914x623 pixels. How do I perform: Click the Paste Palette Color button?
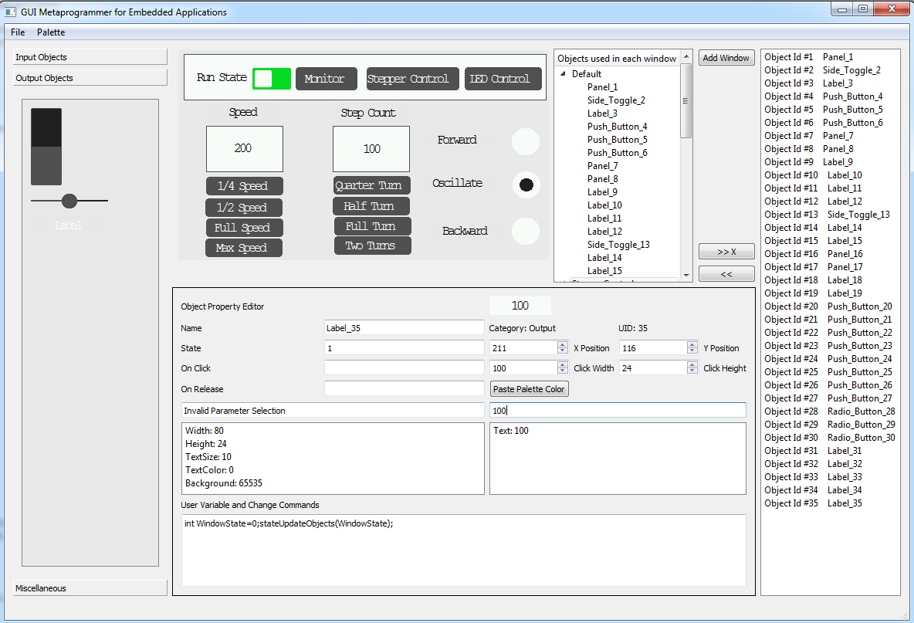[x=530, y=389]
